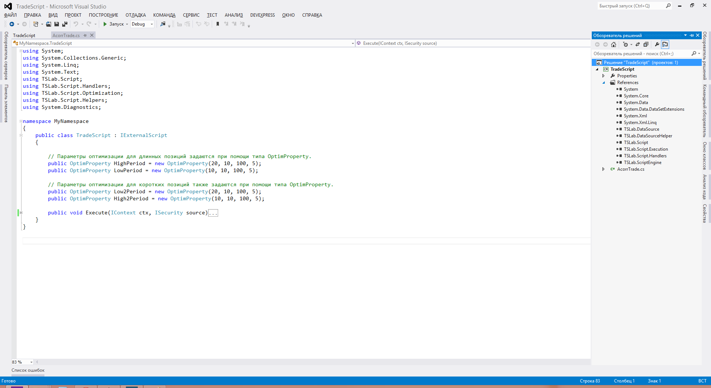Click Collapse All icon in Solution Explorer

tap(646, 44)
